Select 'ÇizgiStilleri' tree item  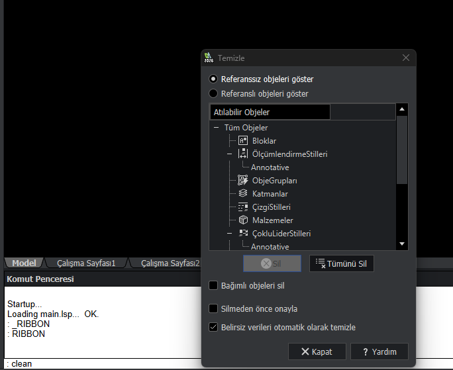coord(272,207)
